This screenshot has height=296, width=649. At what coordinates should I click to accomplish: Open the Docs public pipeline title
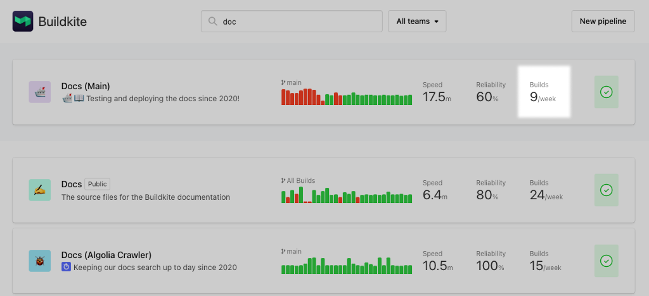point(72,184)
